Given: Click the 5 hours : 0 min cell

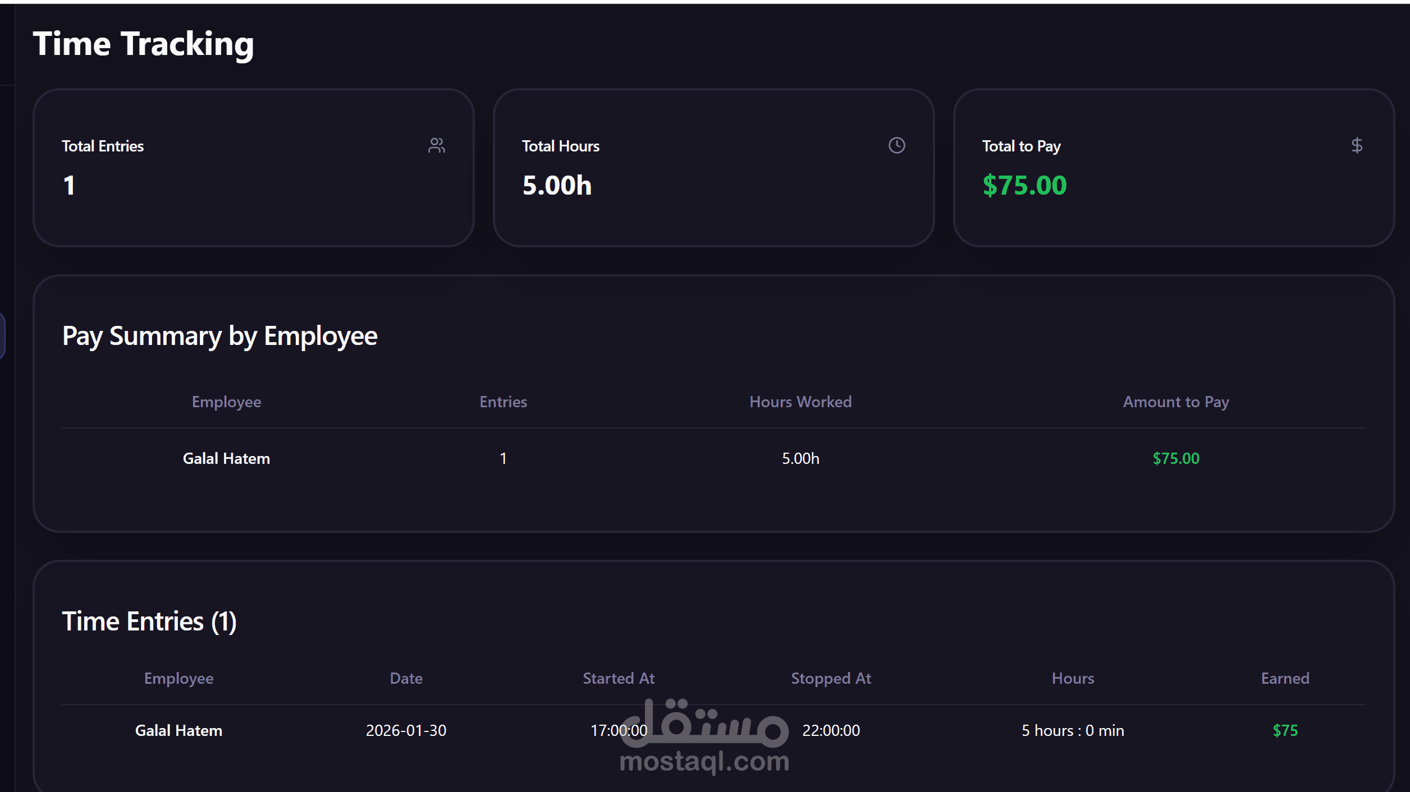Looking at the screenshot, I should (x=1073, y=731).
